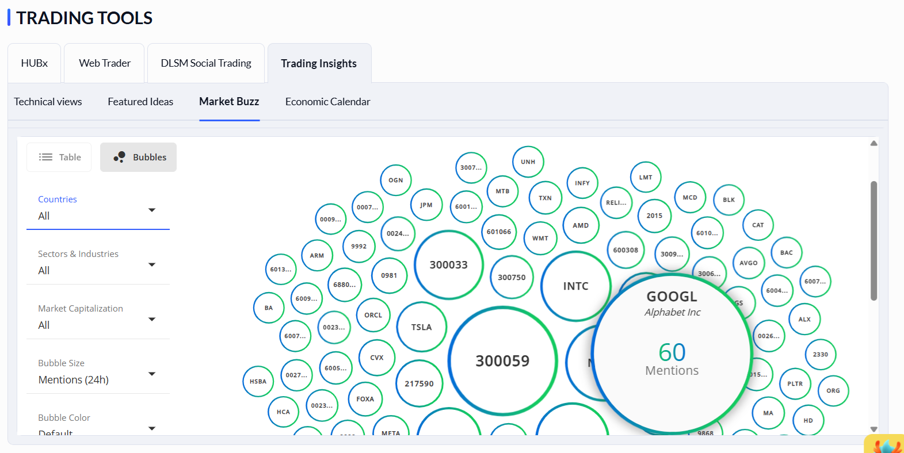Click the WMT bubble
Viewport: 904px width, 453px height.
(x=540, y=238)
